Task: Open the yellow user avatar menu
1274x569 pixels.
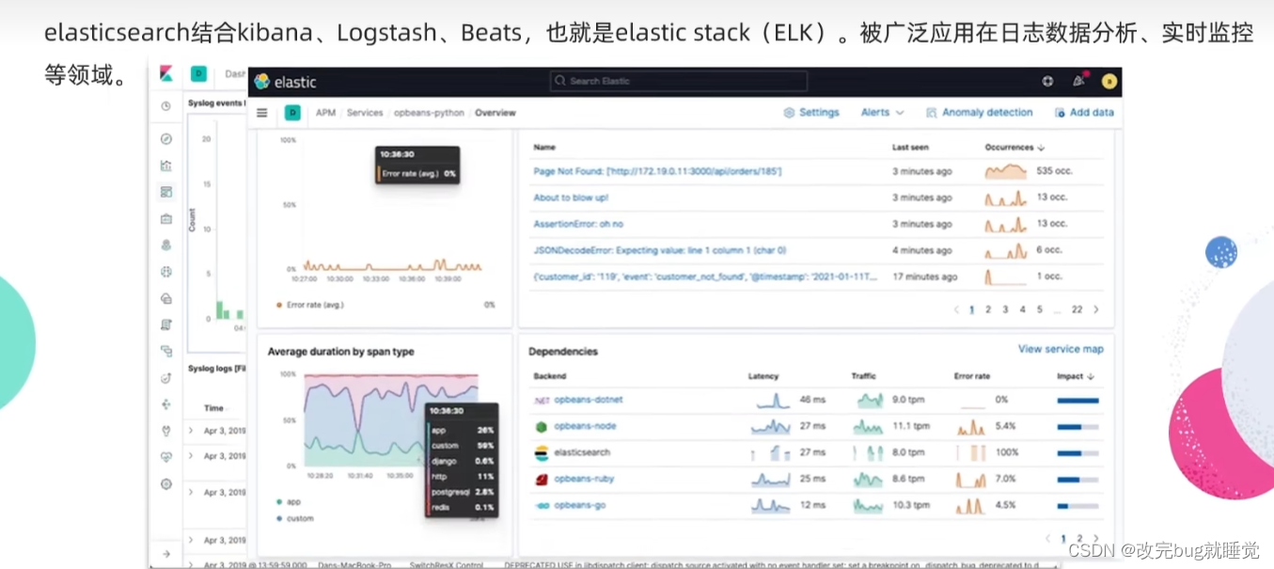Action: (1109, 81)
